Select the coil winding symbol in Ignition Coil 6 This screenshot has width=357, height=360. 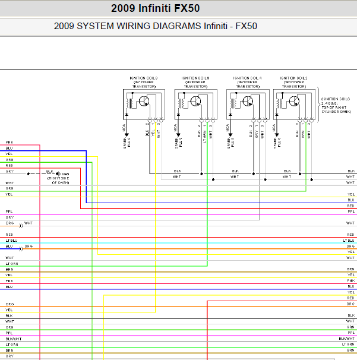click(x=181, y=103)
